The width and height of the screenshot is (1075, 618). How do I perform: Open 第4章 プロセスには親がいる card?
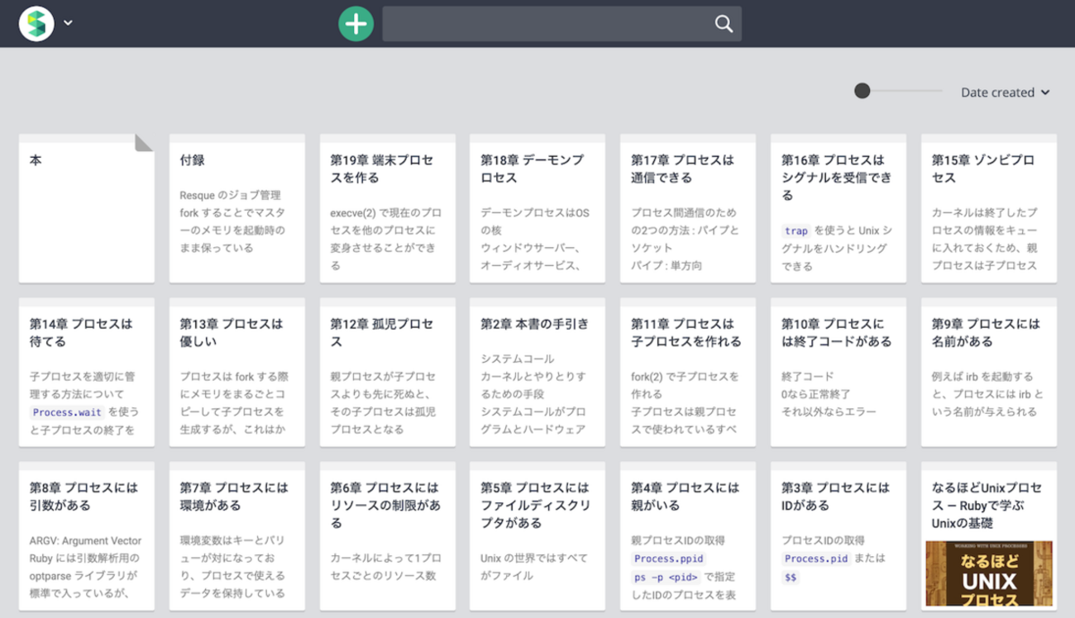688,535
